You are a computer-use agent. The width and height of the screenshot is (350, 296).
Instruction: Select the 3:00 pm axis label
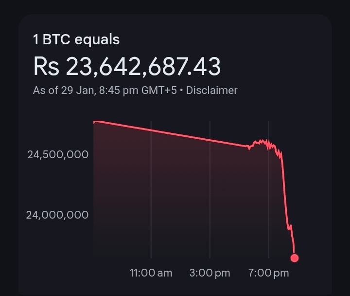pyautogui.click(x=210, y=273)
